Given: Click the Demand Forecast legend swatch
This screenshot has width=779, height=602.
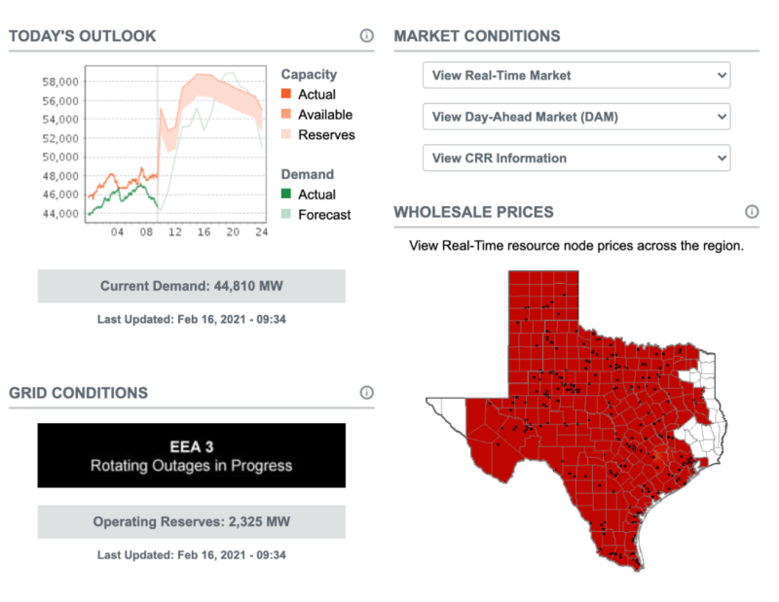Looking at the screenshot, I should [286, 214].
